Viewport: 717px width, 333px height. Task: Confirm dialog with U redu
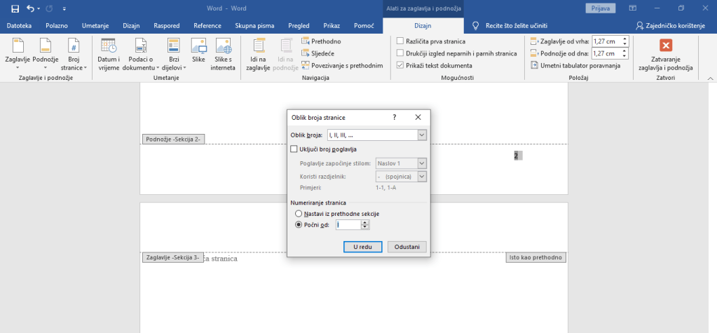tap(362, 247)
